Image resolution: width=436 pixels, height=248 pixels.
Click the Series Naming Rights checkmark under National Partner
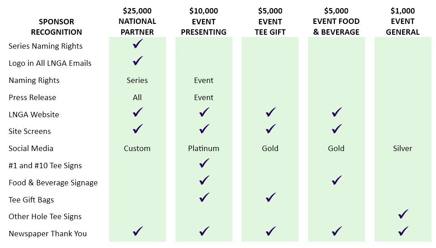click(x=137, y=43)
